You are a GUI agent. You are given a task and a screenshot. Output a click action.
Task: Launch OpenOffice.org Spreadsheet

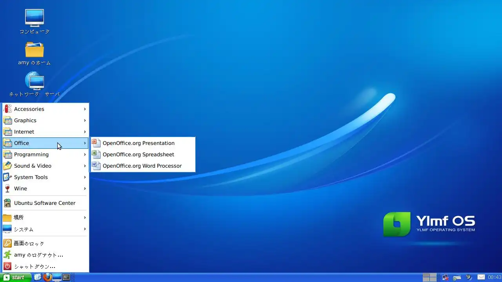[143, 154]
